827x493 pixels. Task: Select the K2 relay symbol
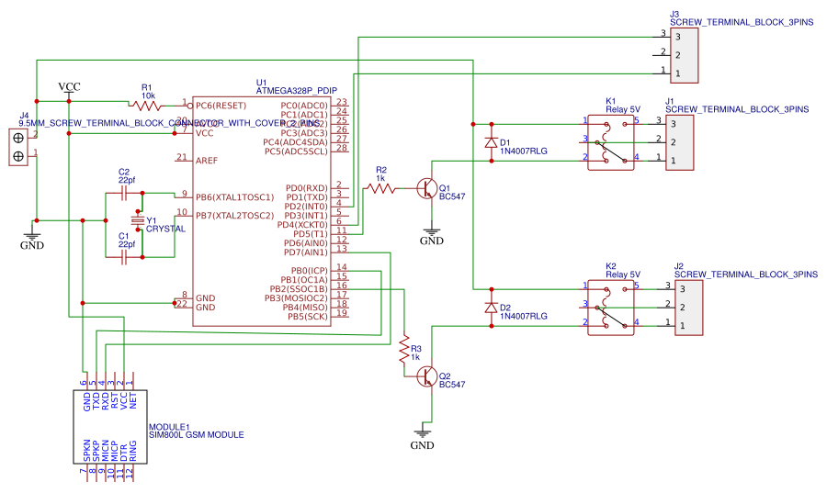click(611, 308)
